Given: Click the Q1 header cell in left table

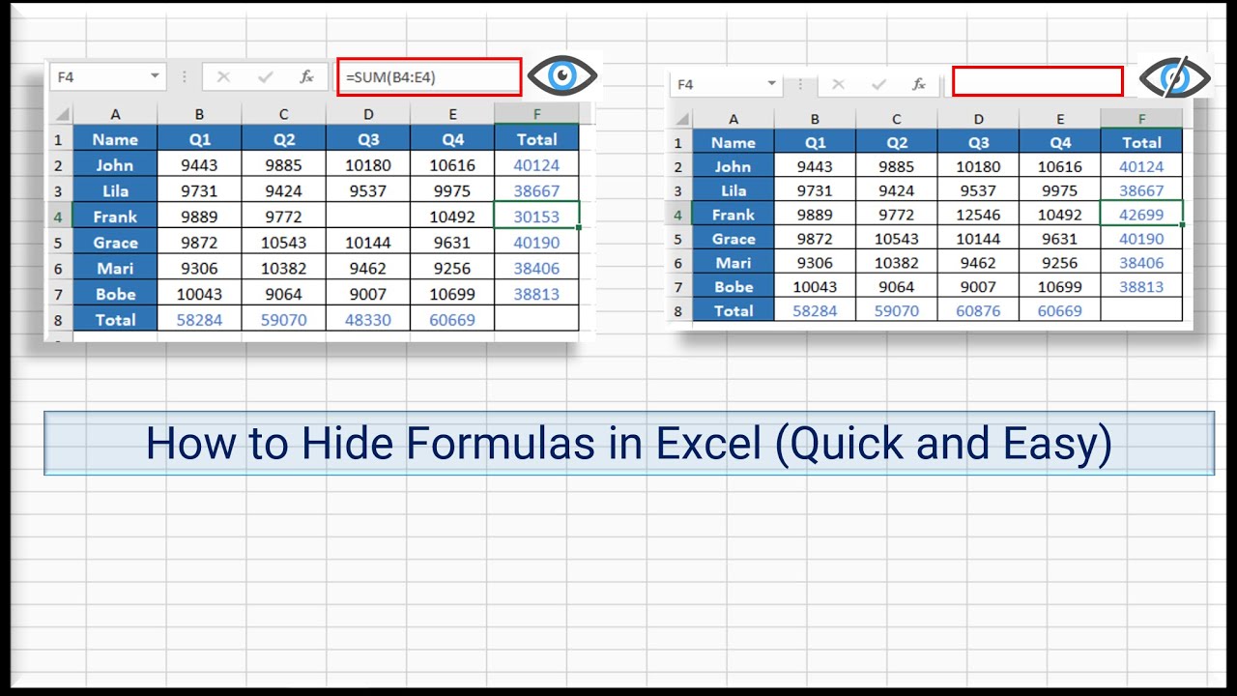Looking at the screenshot, I should pos(199,139).
